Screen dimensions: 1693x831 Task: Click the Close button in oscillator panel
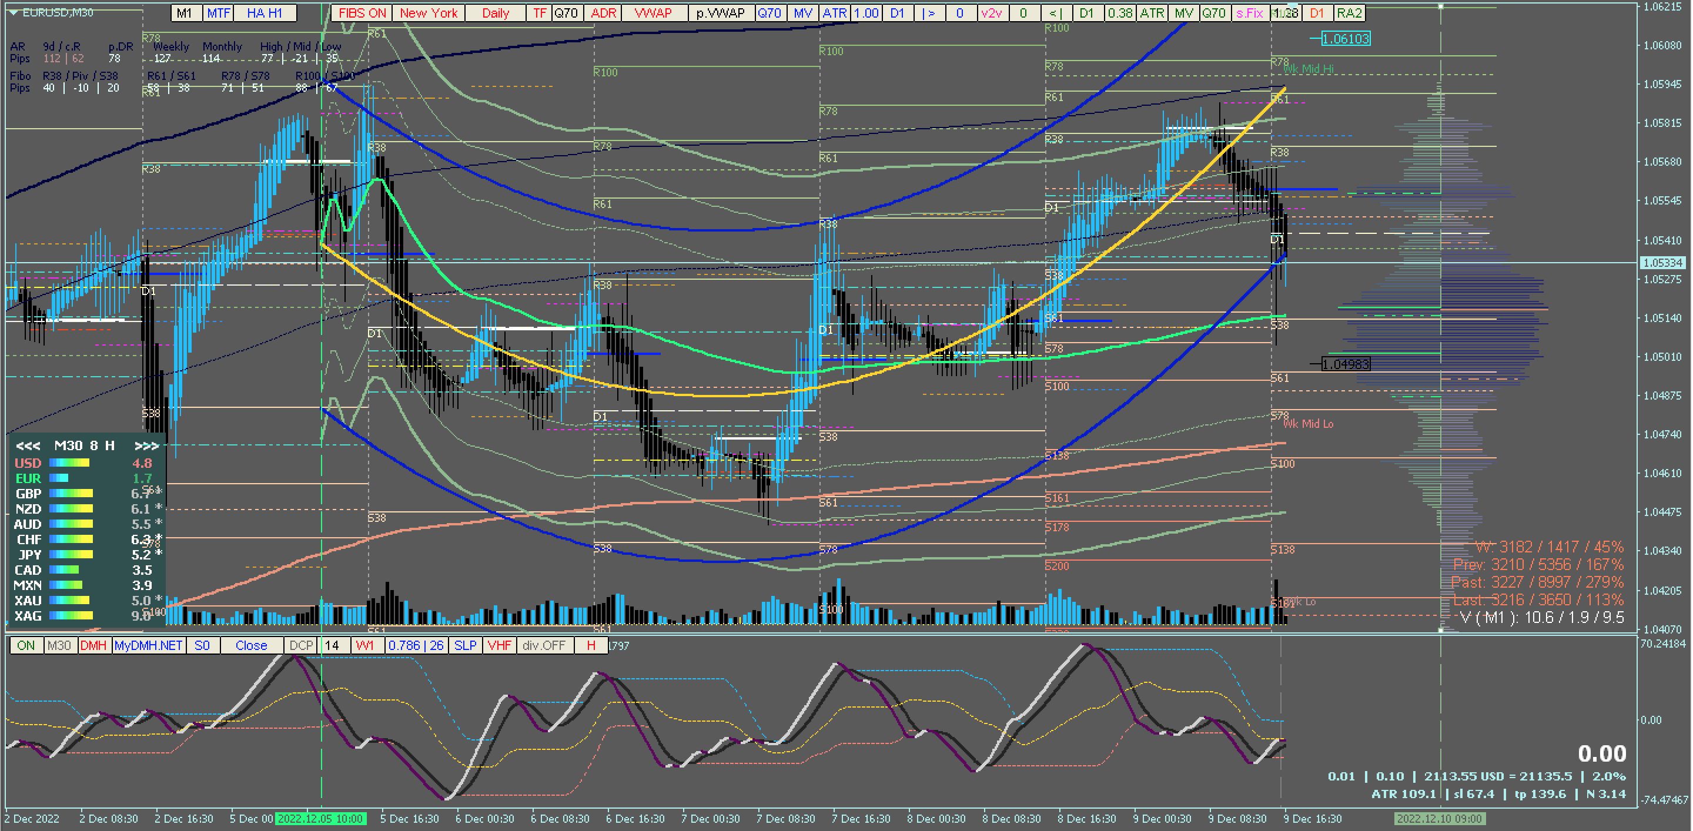tap(251, 646)
